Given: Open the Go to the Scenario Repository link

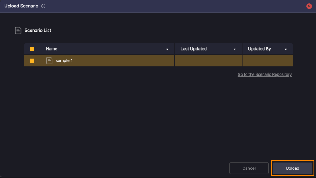Looking at the screenshot, I should [x=264, y=74].
